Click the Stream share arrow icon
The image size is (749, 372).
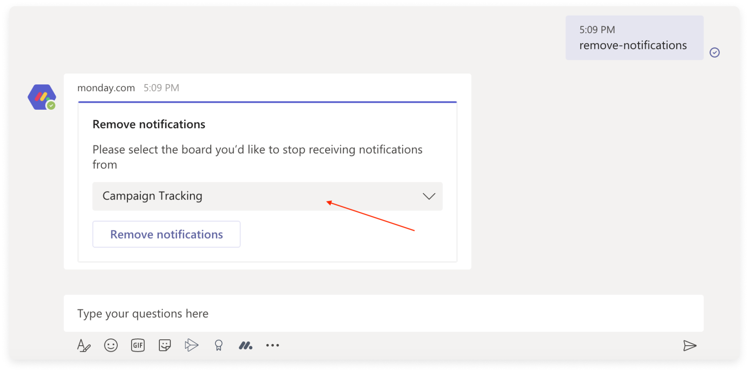(191, 345)
